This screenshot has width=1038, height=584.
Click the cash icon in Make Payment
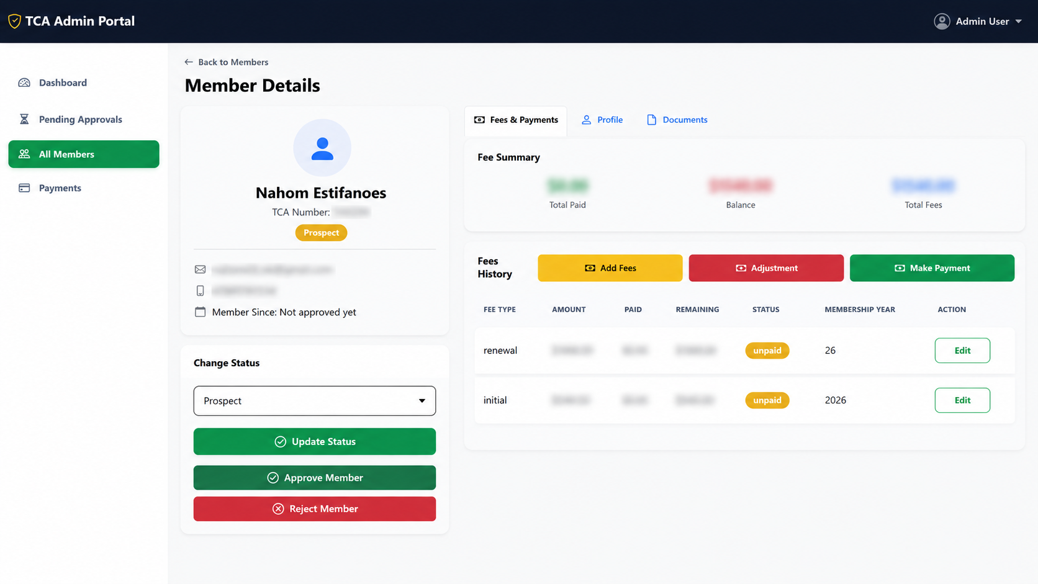tap(900, 268)
